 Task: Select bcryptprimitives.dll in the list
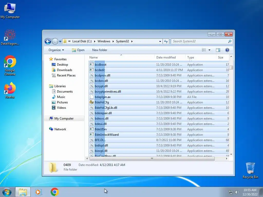(x=159, y=92)
